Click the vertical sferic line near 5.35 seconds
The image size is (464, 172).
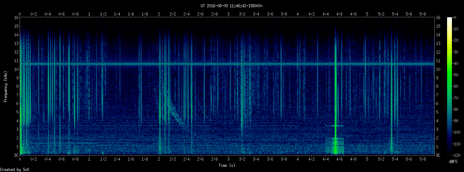coord(391,92)
